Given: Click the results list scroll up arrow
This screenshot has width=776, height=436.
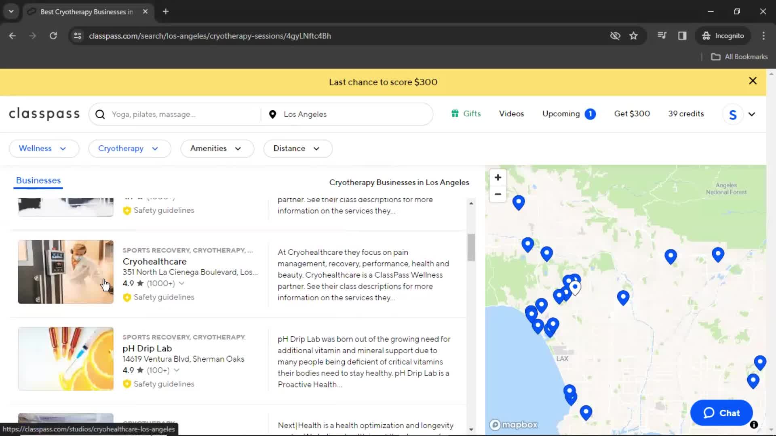Looking at the screenshot, I should (471, 203).
